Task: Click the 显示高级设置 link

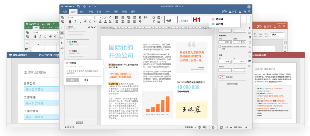Action: pyautogui.click(x=232, y=84)
